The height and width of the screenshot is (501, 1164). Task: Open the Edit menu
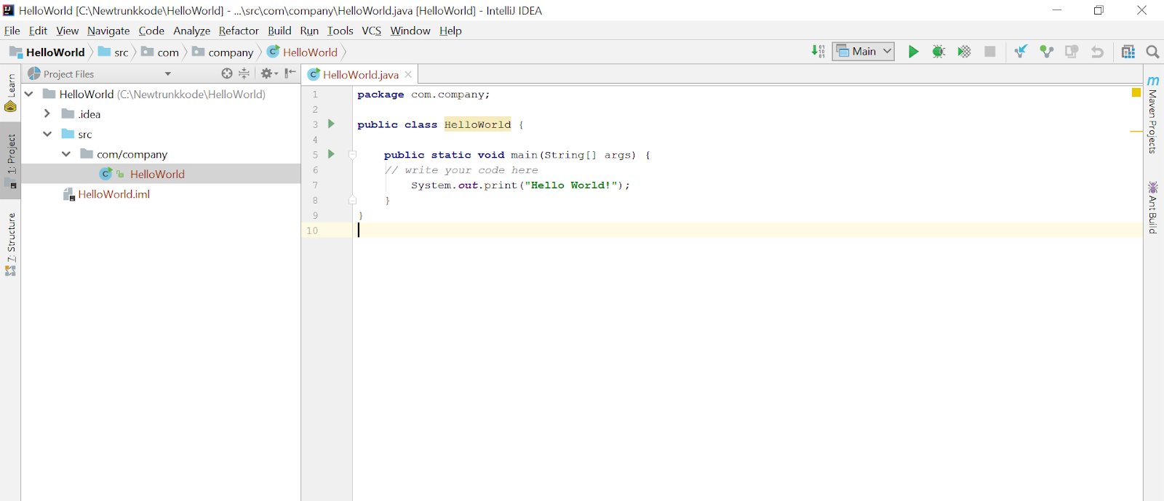(39, 31)
